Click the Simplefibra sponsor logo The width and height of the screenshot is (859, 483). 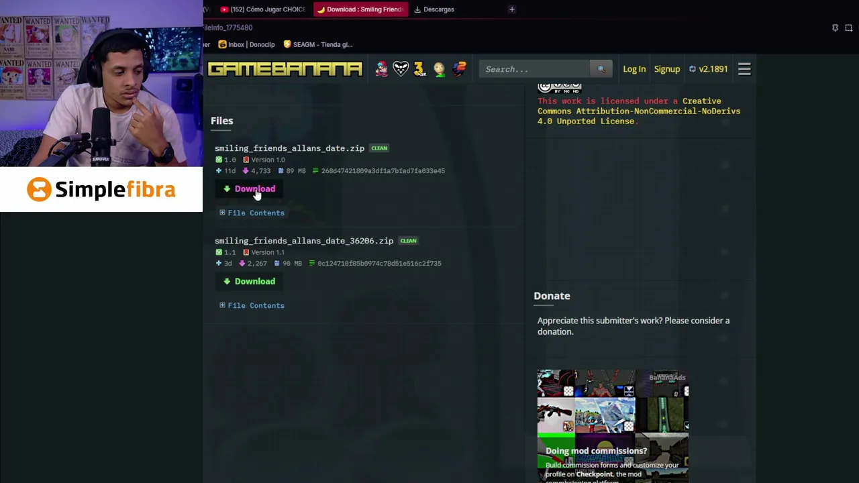(101, 189)
